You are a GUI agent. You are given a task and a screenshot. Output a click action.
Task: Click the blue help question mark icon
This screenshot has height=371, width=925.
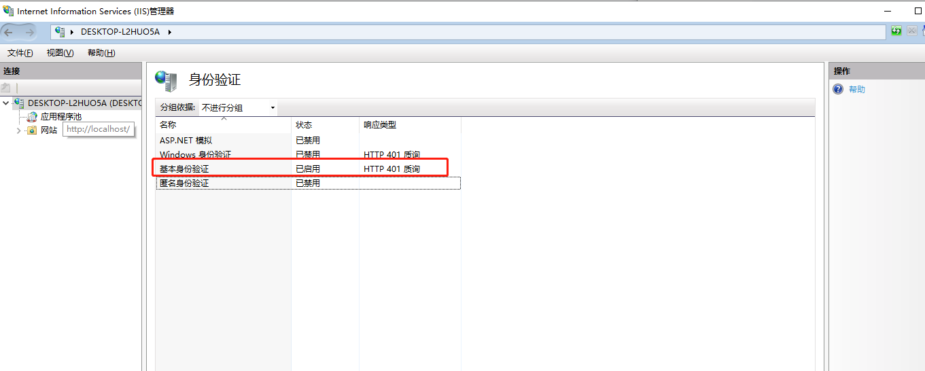click(838, 89)
